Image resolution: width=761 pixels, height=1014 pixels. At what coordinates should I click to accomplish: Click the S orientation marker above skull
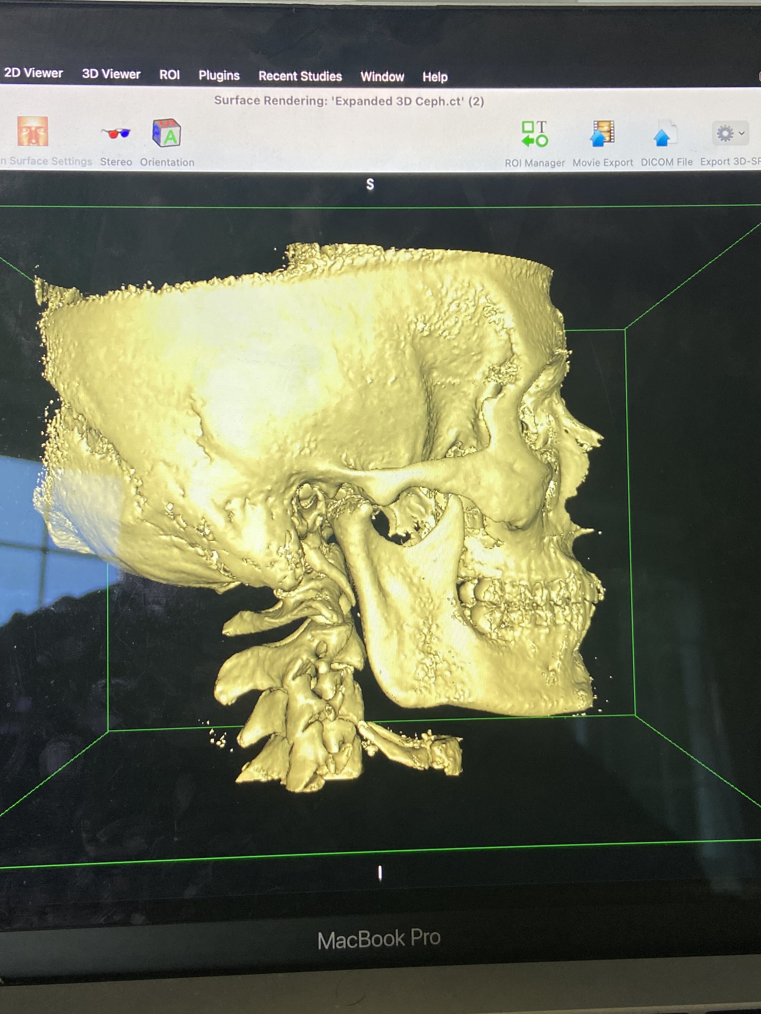click(x=370, y=184)
